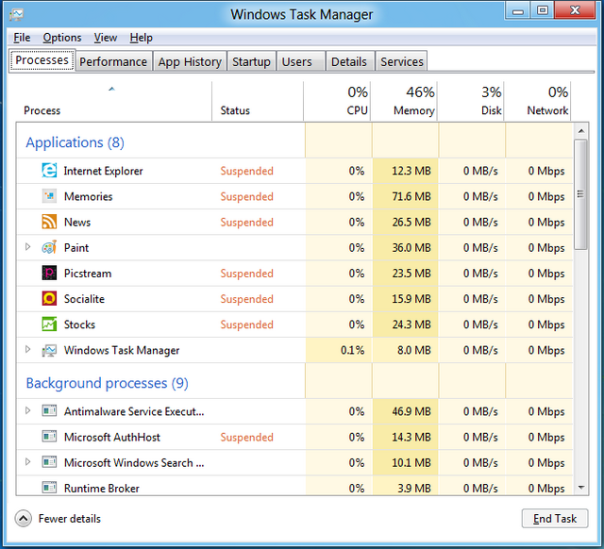Expand the Paint process group

pyautogui.click(x=27, y=247)
